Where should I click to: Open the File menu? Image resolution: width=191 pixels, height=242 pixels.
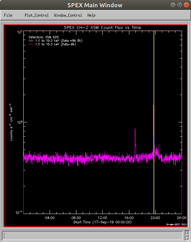(8, 15)
